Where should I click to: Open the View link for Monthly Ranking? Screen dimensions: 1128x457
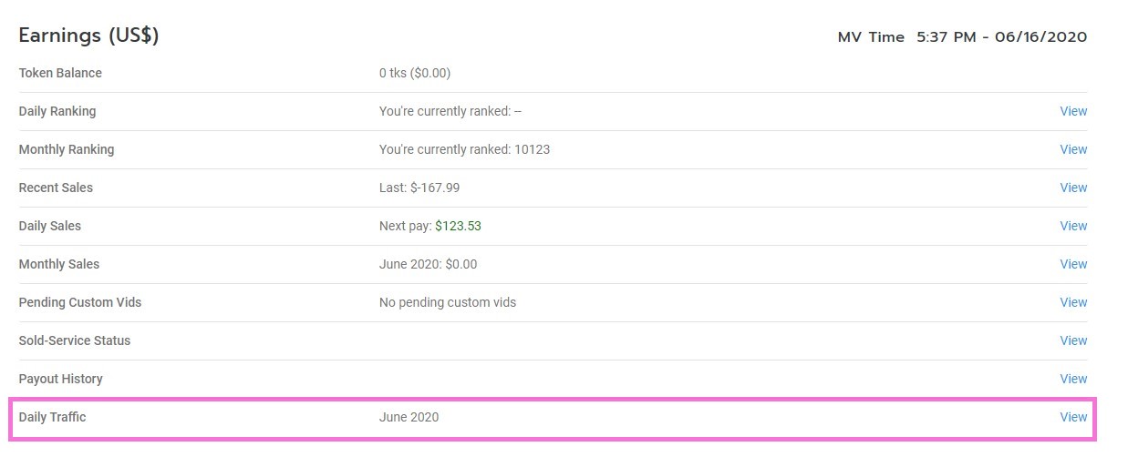tap(1073, 149)
